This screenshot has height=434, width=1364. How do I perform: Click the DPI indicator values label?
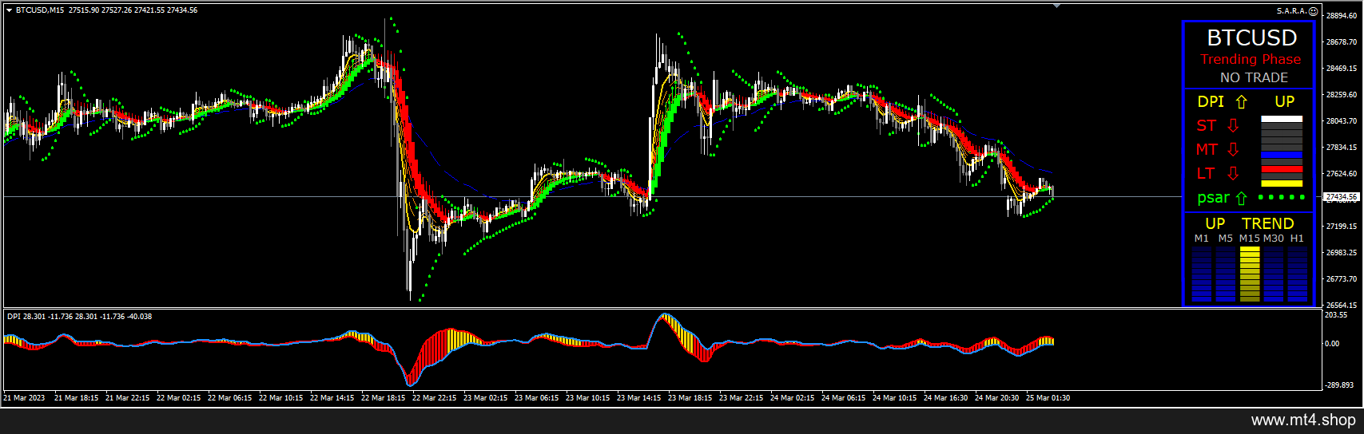(x=79, y=317)
